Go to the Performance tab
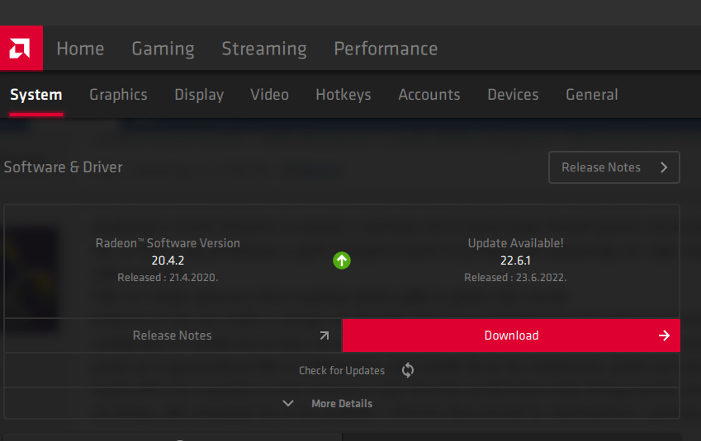Screen dimensions: 701x441 (x=386, y=48)
